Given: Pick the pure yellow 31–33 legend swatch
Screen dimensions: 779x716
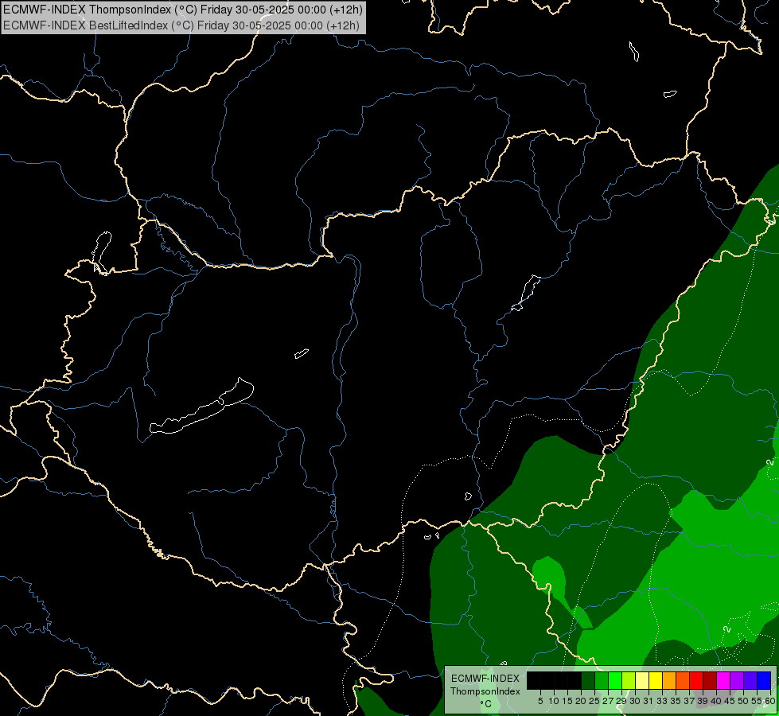Looking at the screenshot, I should (x=656, y=680).
